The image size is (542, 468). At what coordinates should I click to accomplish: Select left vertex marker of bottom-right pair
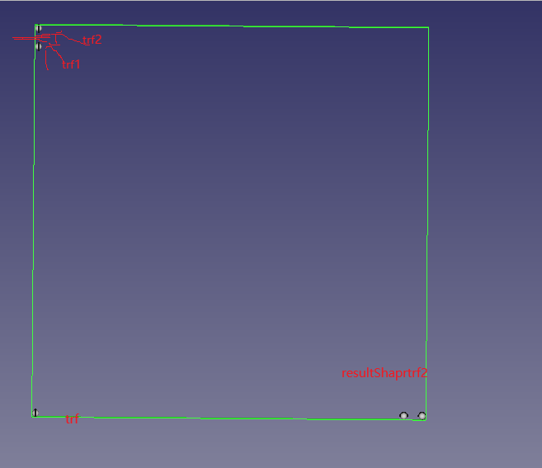(403, 415)
